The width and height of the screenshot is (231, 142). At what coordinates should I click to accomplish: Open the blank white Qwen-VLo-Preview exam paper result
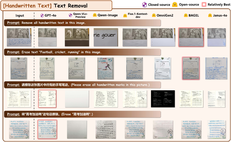(77, 99)
